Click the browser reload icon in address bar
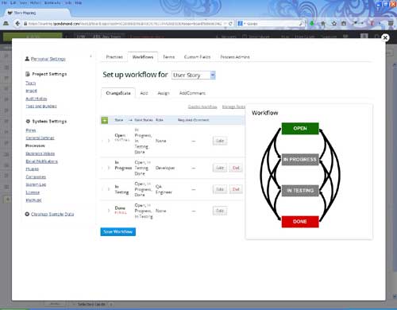This screenshot has width=397, height=310. pyautogui.click(x=230, y=24)
